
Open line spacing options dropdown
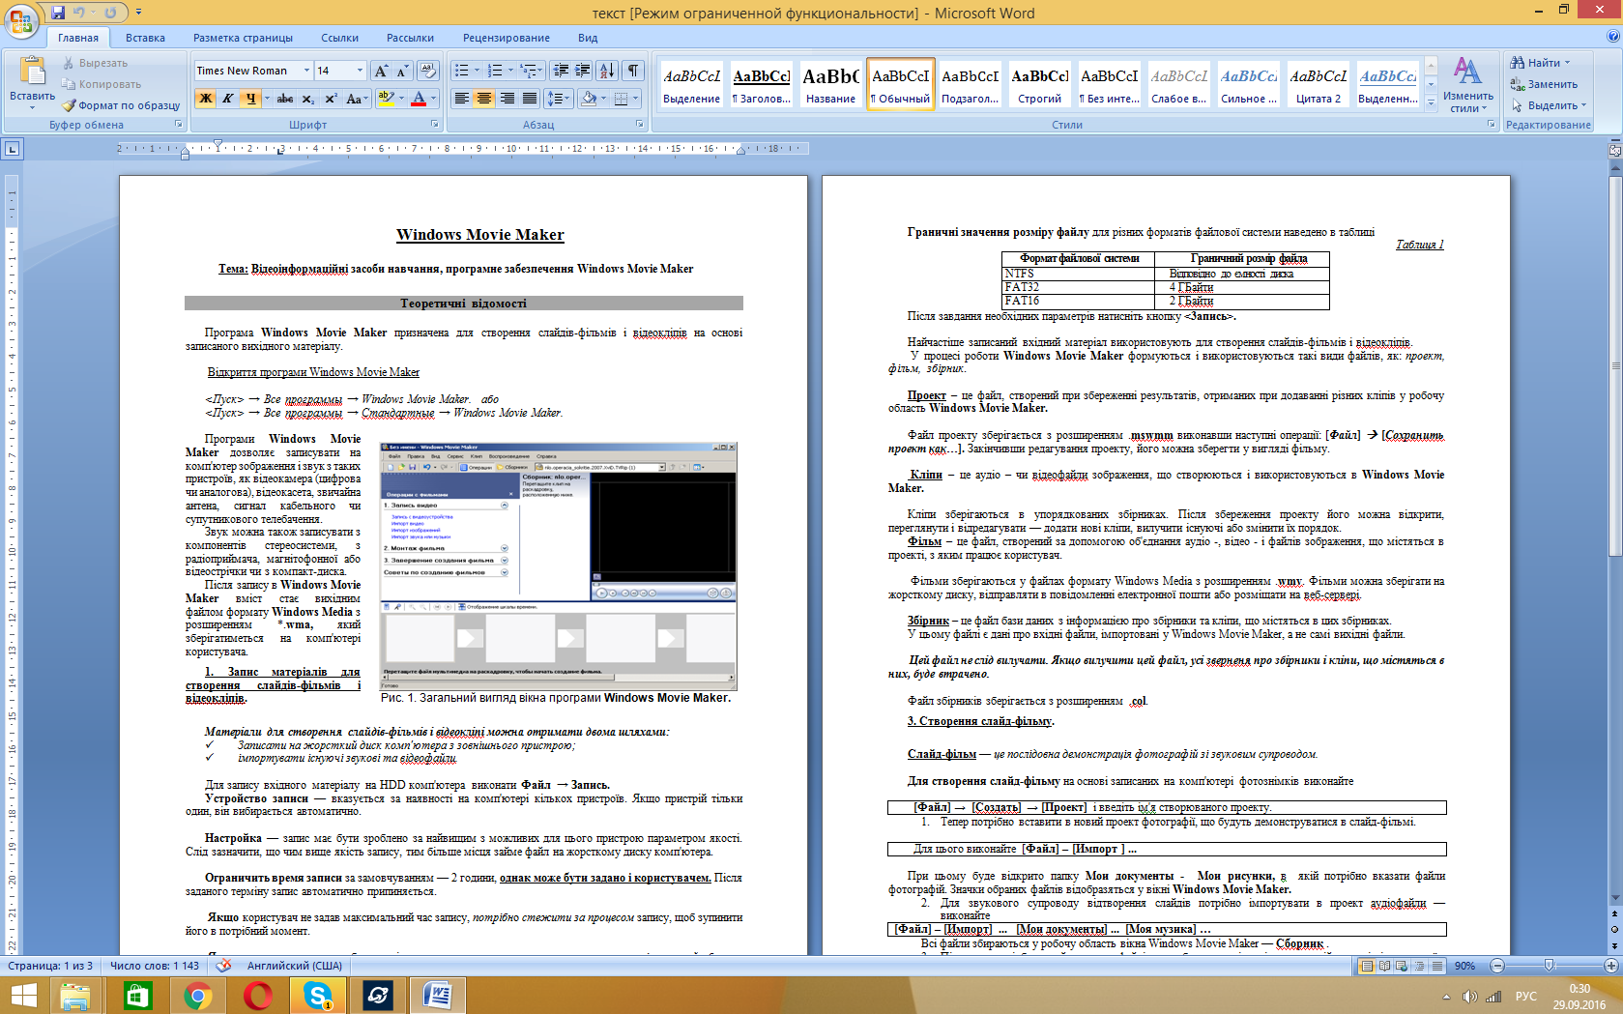point(559,99)
